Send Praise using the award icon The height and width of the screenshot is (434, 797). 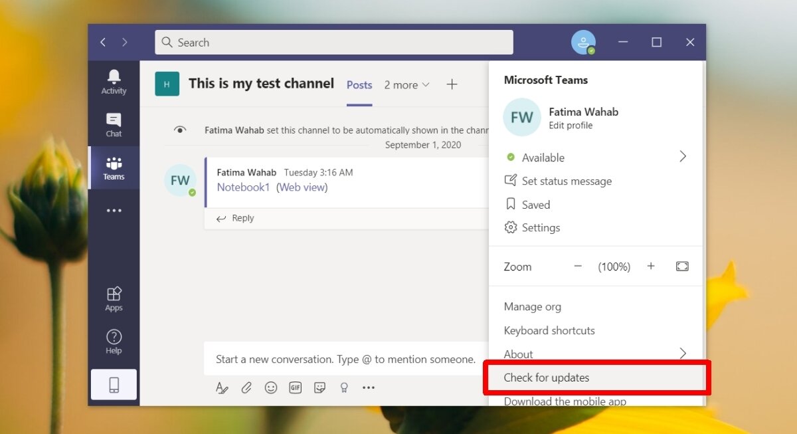pyautogui.click(x=344, y=387)
